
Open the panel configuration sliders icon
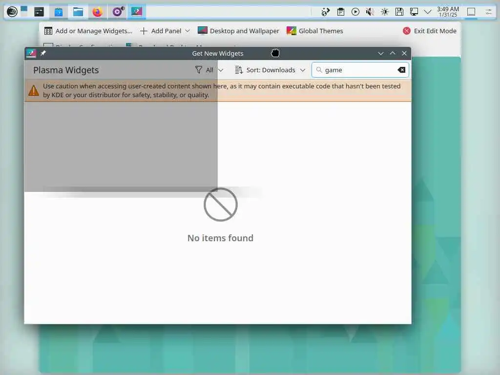[488, 12]
